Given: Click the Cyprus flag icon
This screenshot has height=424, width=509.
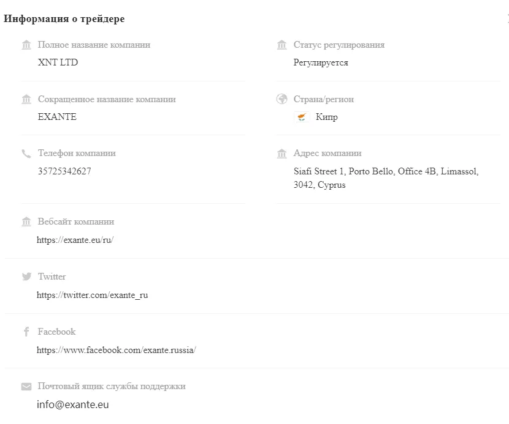Looking at the screenshot, I should click(x=302, y=117).
